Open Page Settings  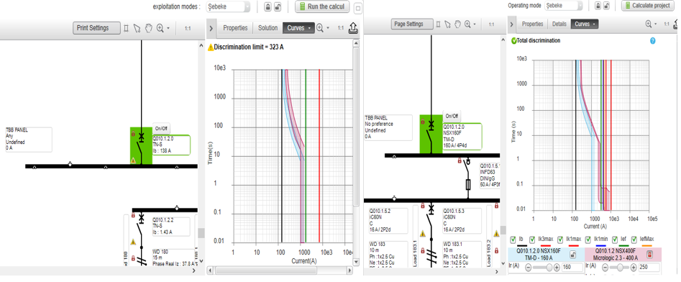(412, 24)
